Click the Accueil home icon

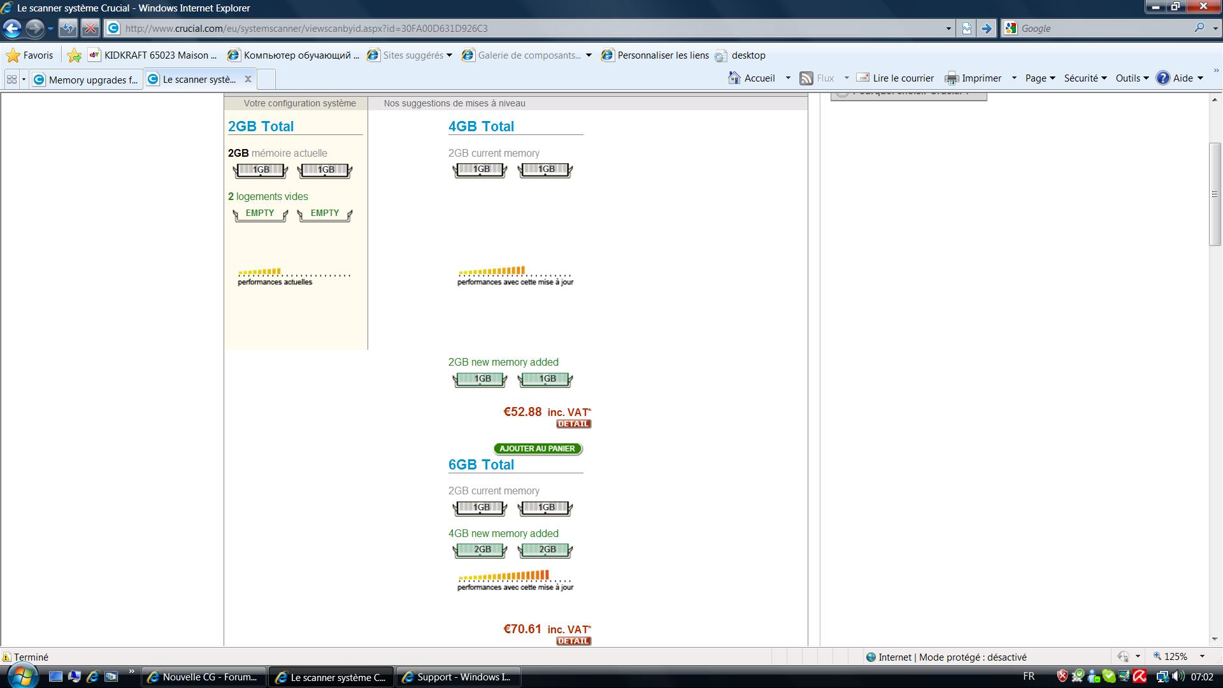(734, 78)
